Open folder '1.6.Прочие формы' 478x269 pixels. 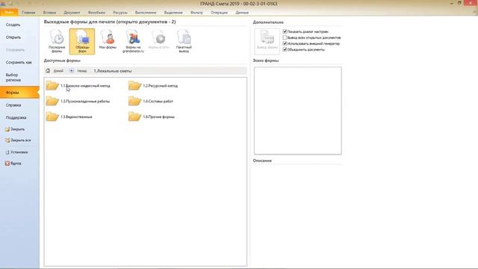(152, 117)
